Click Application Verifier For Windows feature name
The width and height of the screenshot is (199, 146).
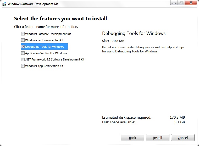(x=46, y=53)
